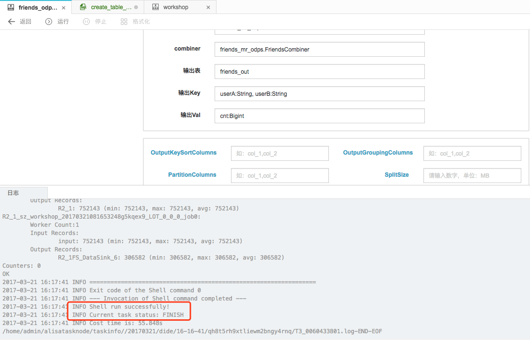530x340 pixels.
Task: Click the 停止 stop button
Action: point(95,22)
